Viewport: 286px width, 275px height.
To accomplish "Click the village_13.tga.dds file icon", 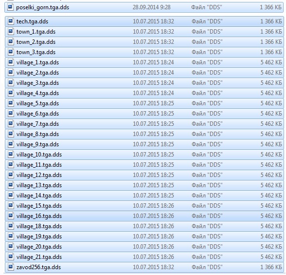I will click(11, 185).
